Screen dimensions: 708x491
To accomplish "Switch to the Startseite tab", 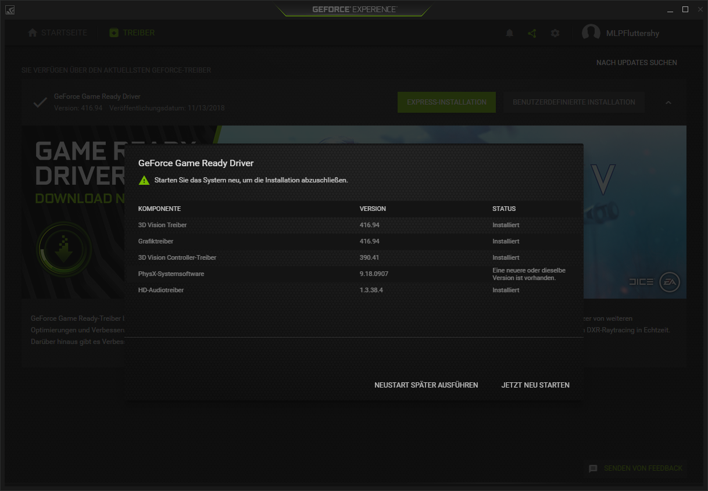I will click(x=58, y=33).
